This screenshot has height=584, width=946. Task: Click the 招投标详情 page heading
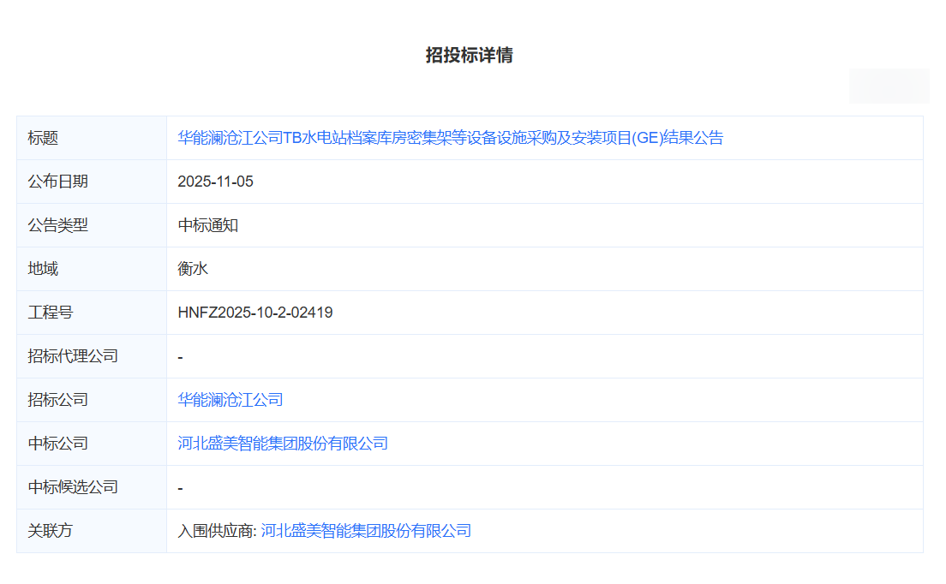(469, 56)
